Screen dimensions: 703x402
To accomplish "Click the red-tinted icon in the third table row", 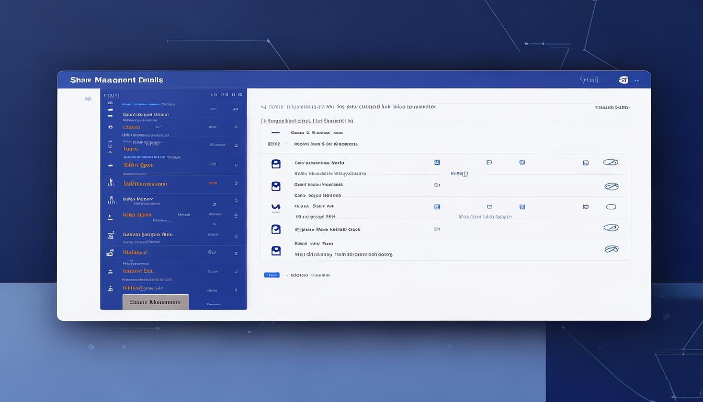I will click(585, 207).
